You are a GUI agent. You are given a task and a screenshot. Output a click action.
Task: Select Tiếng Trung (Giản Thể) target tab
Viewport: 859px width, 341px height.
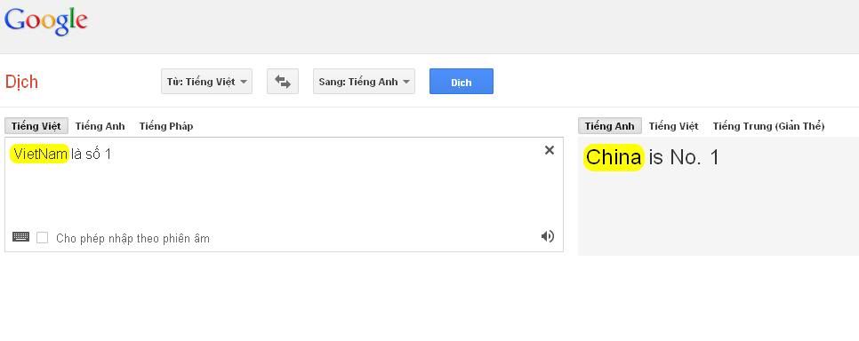(x=768, y=126)
